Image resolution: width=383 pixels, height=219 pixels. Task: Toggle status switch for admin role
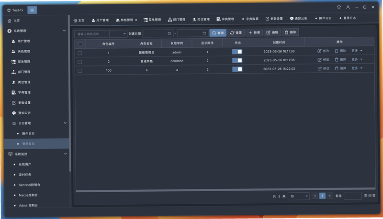(x=237, y=52)
